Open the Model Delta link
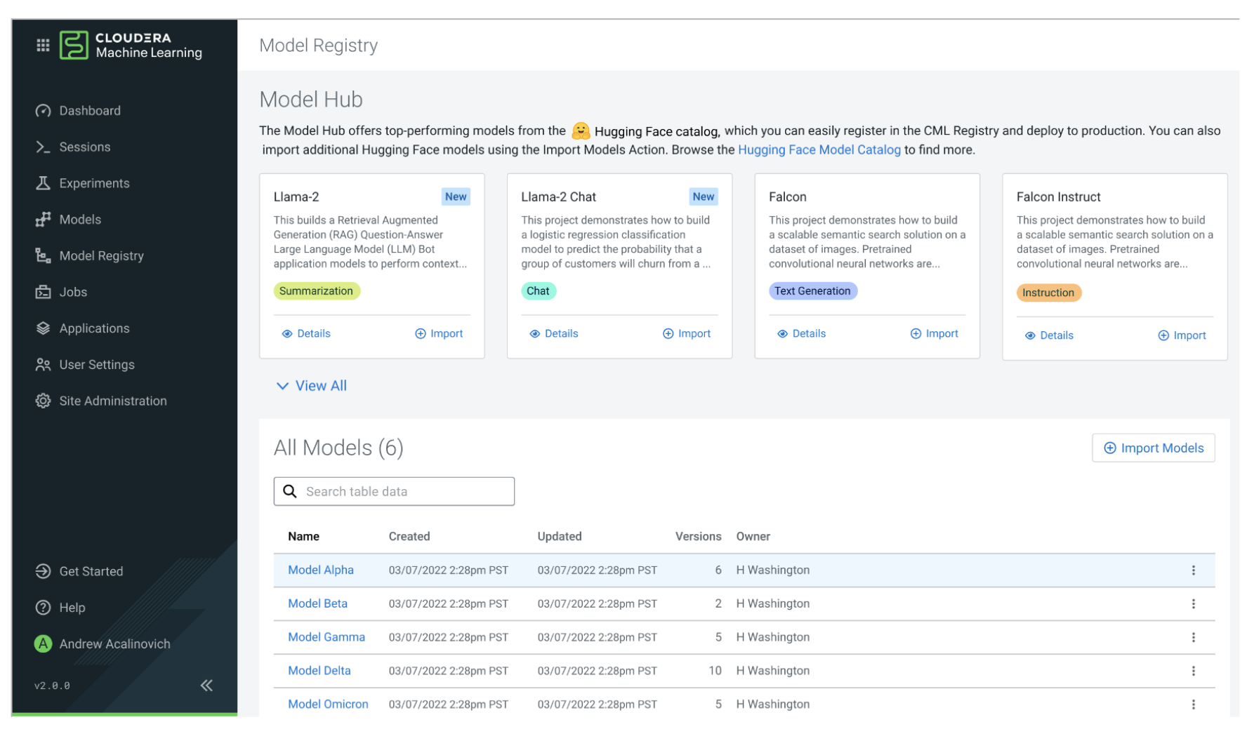This screenshot has width=1254, height=741. tap(319, 672)
